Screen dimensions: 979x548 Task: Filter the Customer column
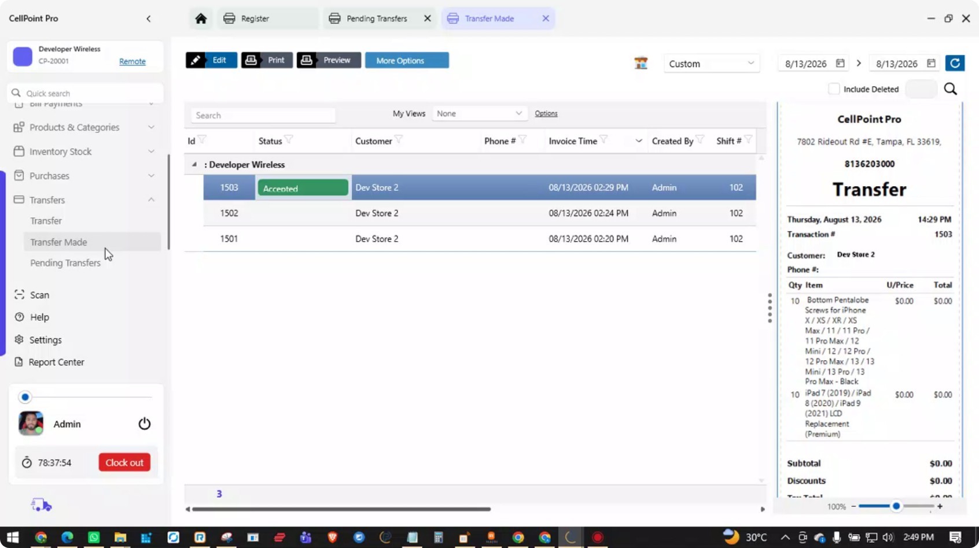pos(399,140)
